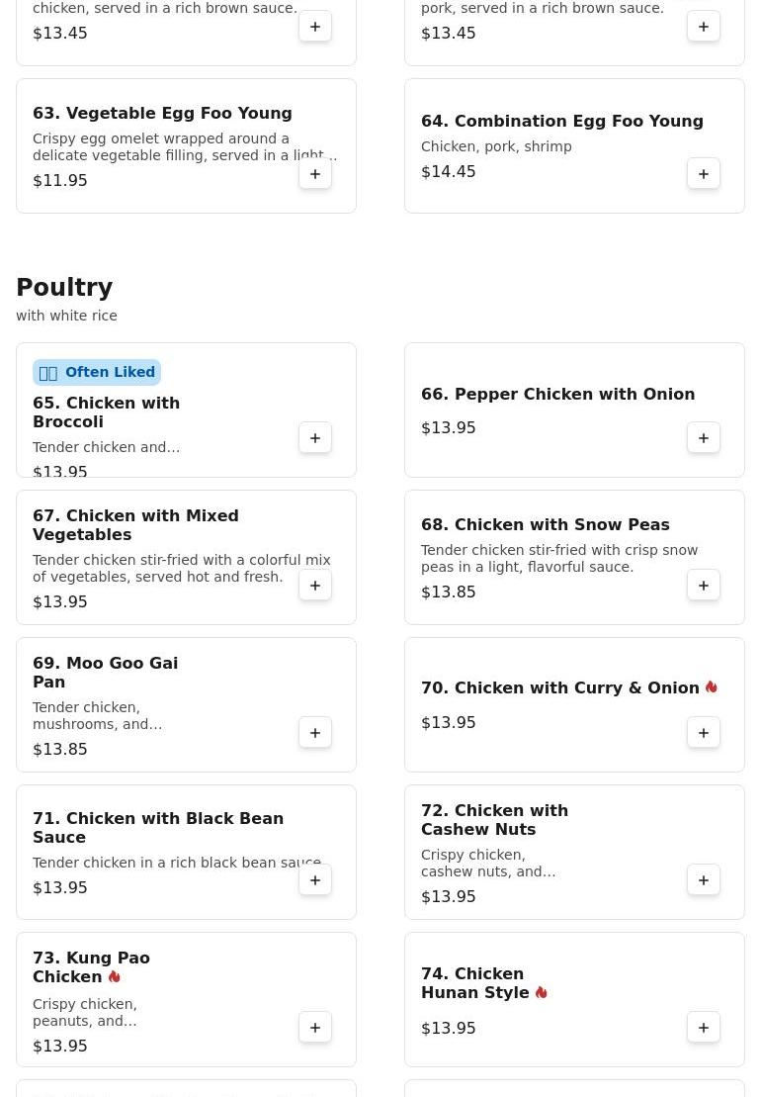The width and height of the screenshot is (761, 1097).
Task: Open Kung Pao Chicken item details
Action: (91, 967)
